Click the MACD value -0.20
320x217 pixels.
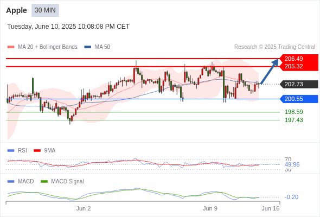(291, 197)
